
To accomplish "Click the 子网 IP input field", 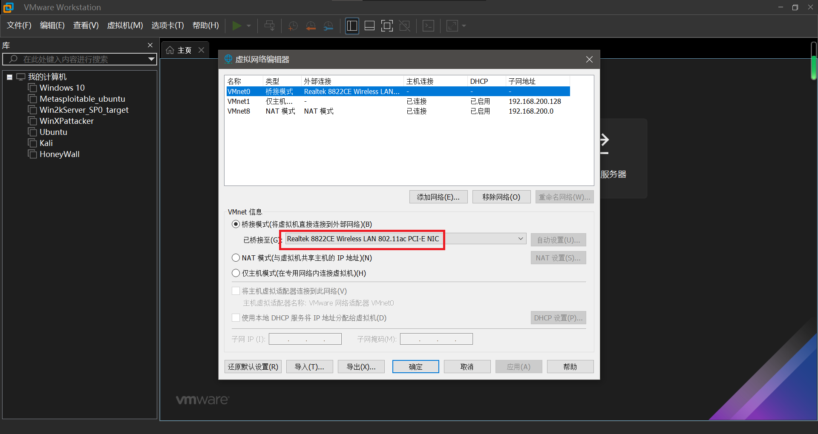I will 305,339.
